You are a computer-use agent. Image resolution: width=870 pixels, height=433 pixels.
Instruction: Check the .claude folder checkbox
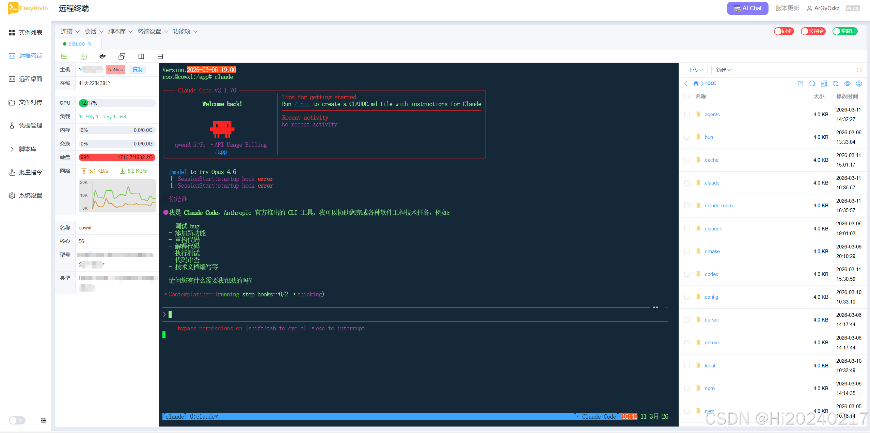(x=687, y=183)
